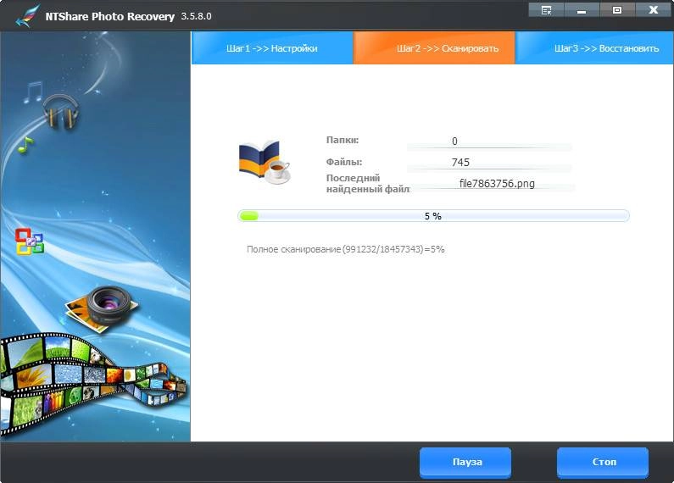674x483 pixels.
Task: Click the file7863756.png last found file
Action: [x=497, y=184]
